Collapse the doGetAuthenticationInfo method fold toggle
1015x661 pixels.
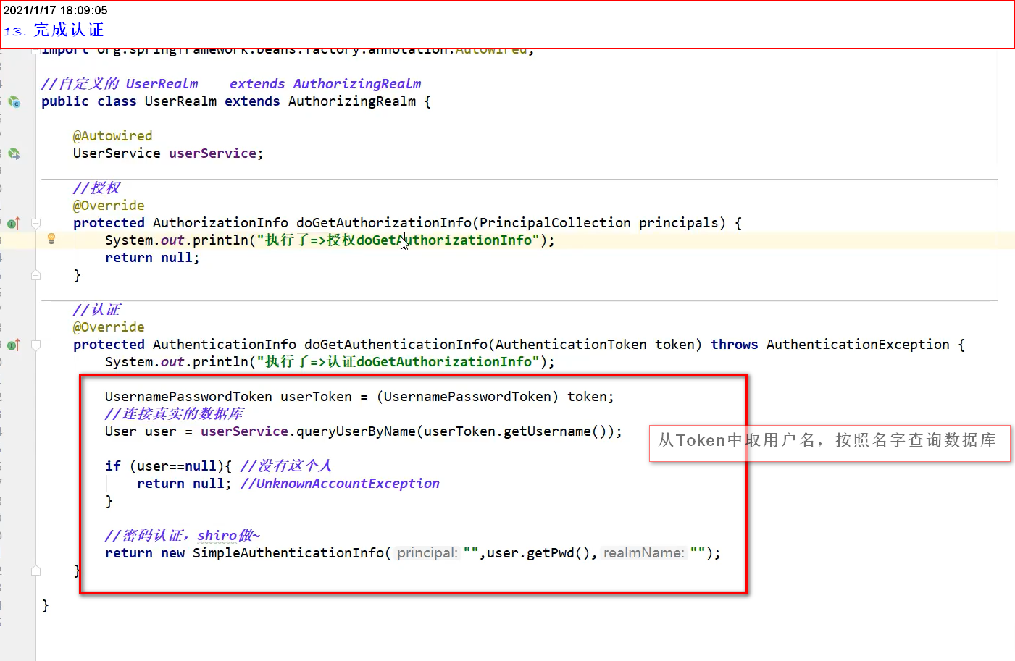[35, 345]
